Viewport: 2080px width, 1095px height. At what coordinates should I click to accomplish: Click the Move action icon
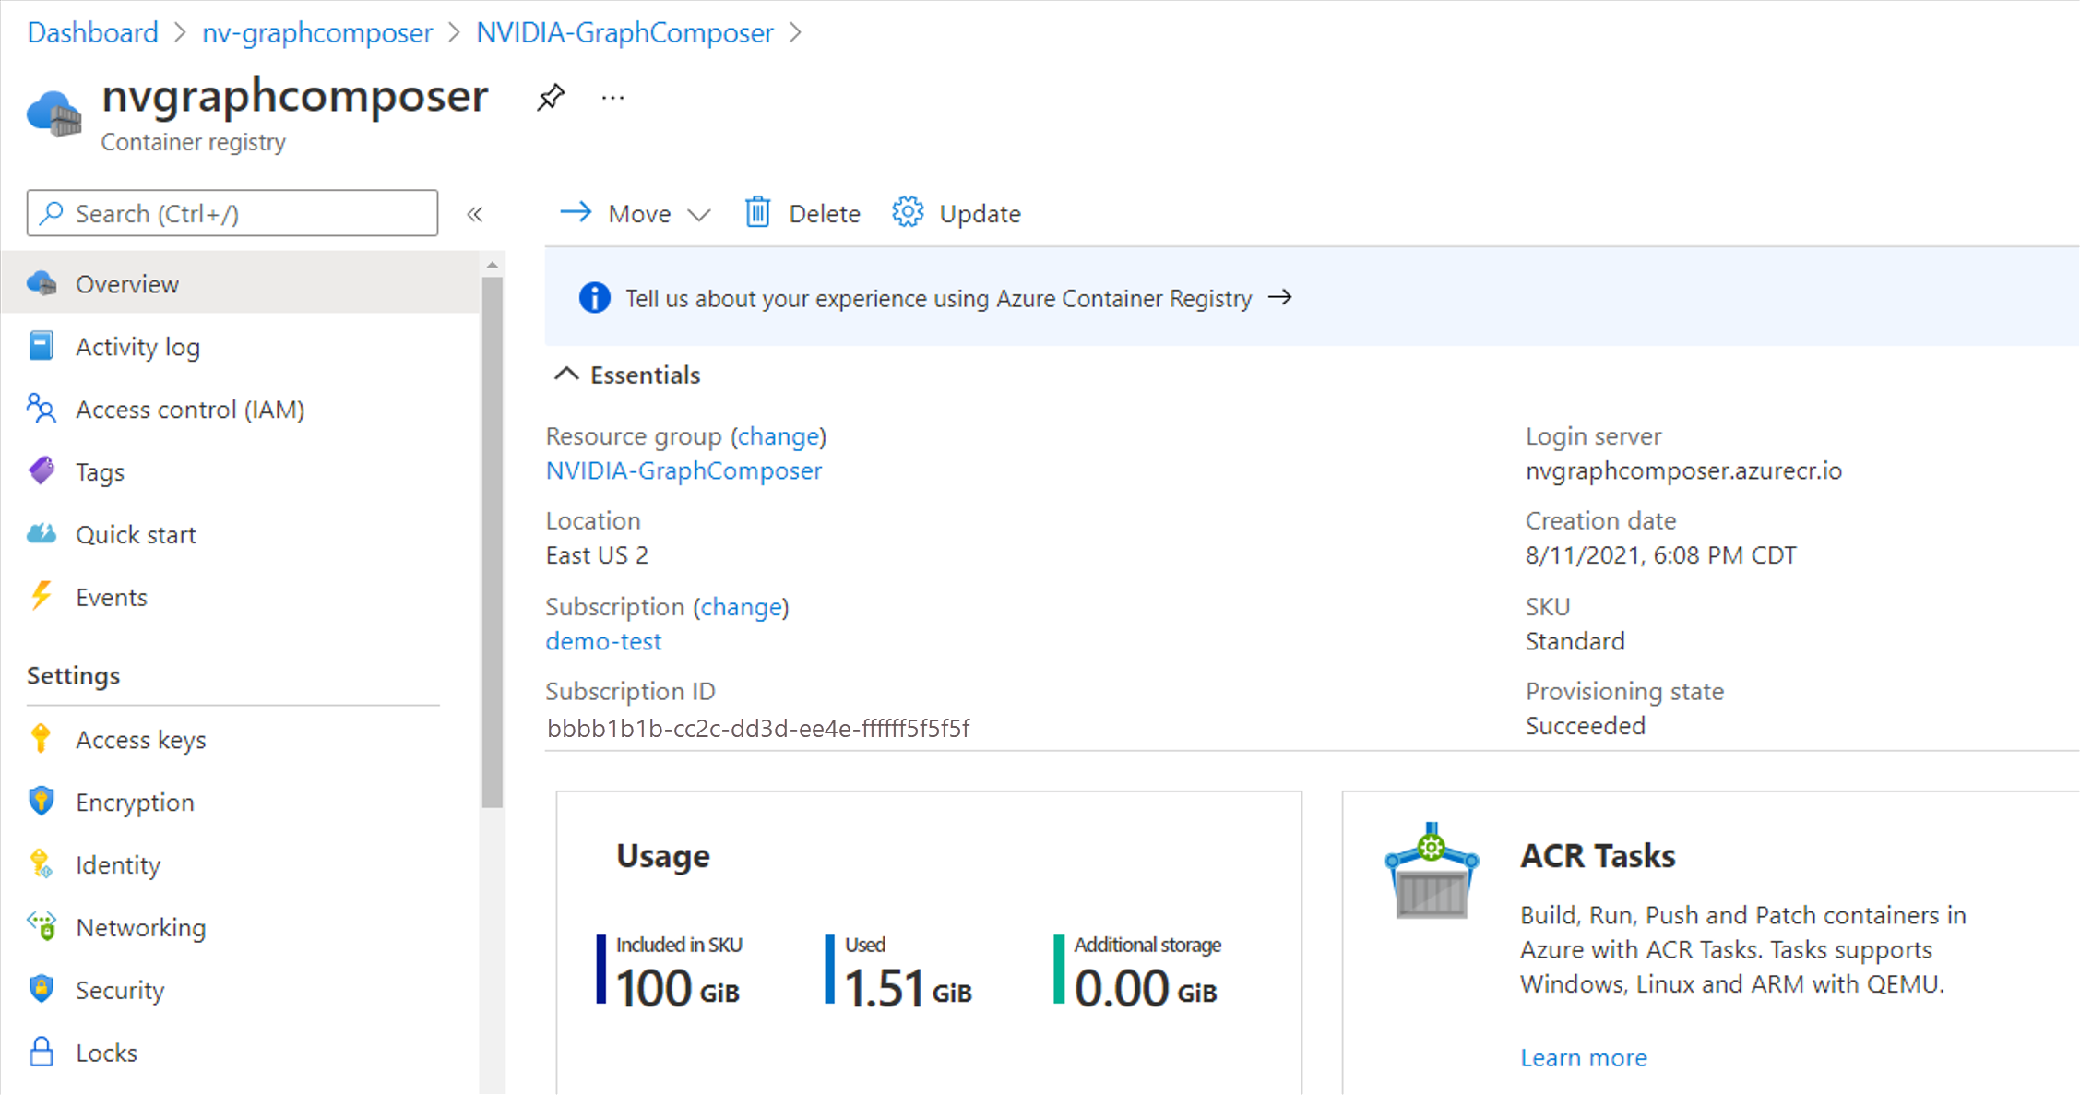pos(575,213)
